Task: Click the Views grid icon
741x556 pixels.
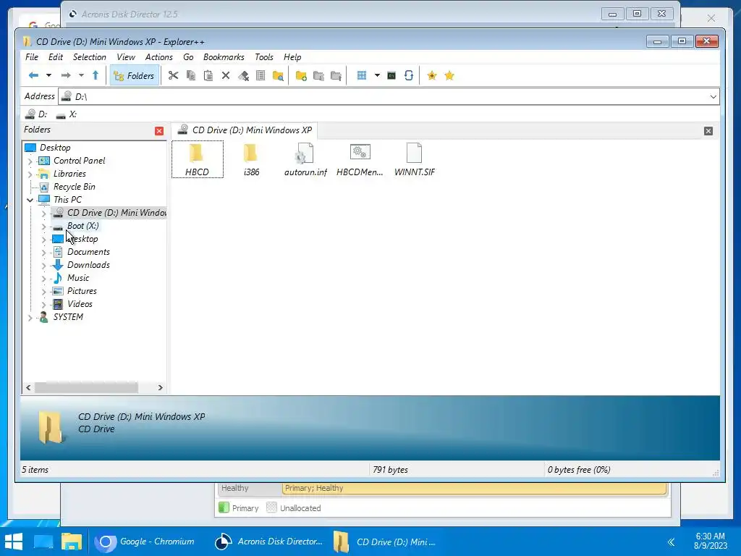Action: click(362, 75)
